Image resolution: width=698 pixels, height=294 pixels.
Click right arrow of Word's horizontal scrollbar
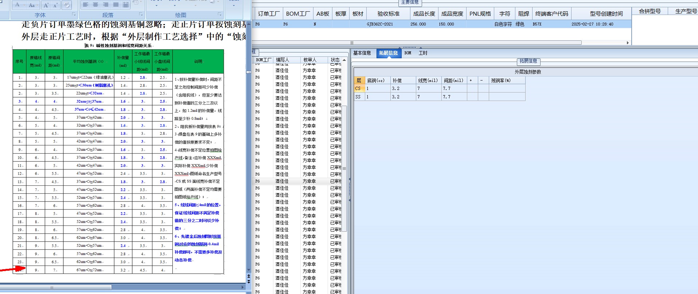tap(243, 287)
